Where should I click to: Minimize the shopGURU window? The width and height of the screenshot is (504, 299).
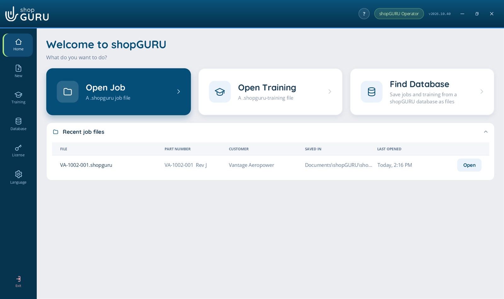(x=462, y=14)
